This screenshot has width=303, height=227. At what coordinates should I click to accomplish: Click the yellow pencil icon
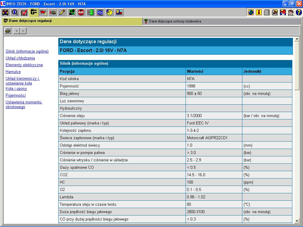tap(62, 12)
